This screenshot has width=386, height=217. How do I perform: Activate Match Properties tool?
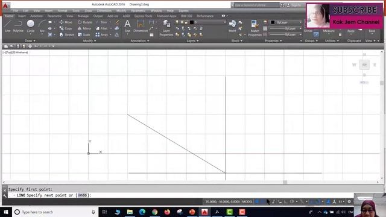255,28
